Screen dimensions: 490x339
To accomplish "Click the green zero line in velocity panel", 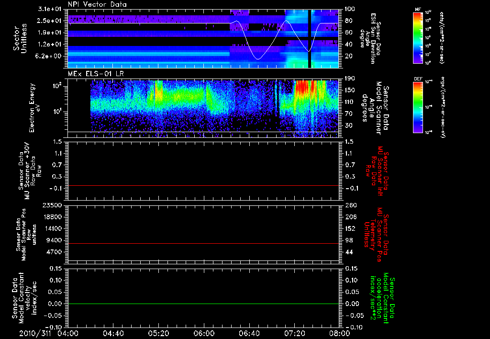I will click(203, 304).
